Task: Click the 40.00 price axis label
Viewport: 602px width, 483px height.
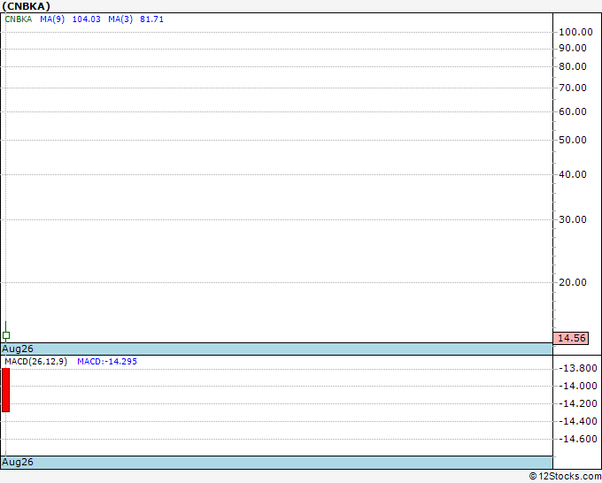Action: pos(573,175)
